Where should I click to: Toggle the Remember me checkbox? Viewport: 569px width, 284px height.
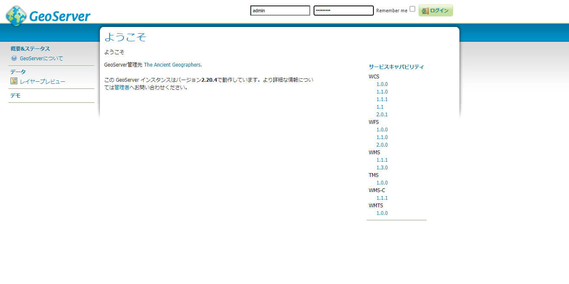coord(412,9)
